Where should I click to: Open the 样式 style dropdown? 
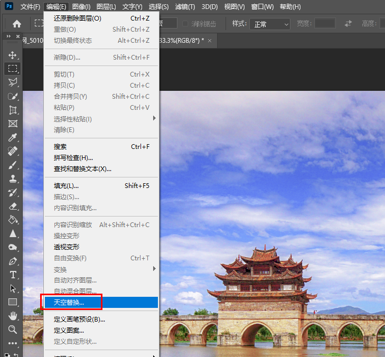click(269, 24)
